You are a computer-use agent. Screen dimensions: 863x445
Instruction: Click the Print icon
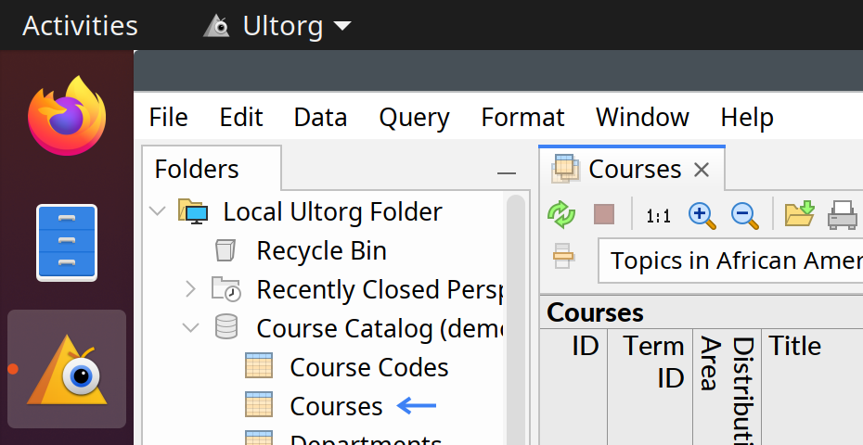pos(843,215)
